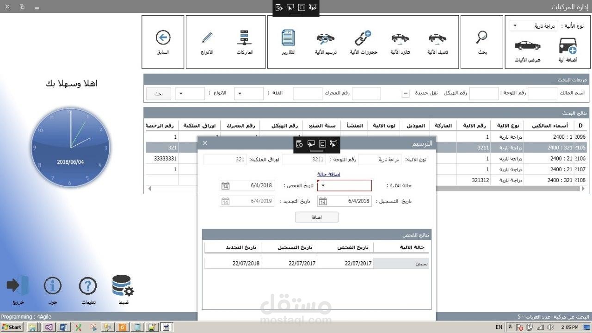Open Word in the taskbar
The width and height of the screenshot is (592, 333).
coord(63,327)
